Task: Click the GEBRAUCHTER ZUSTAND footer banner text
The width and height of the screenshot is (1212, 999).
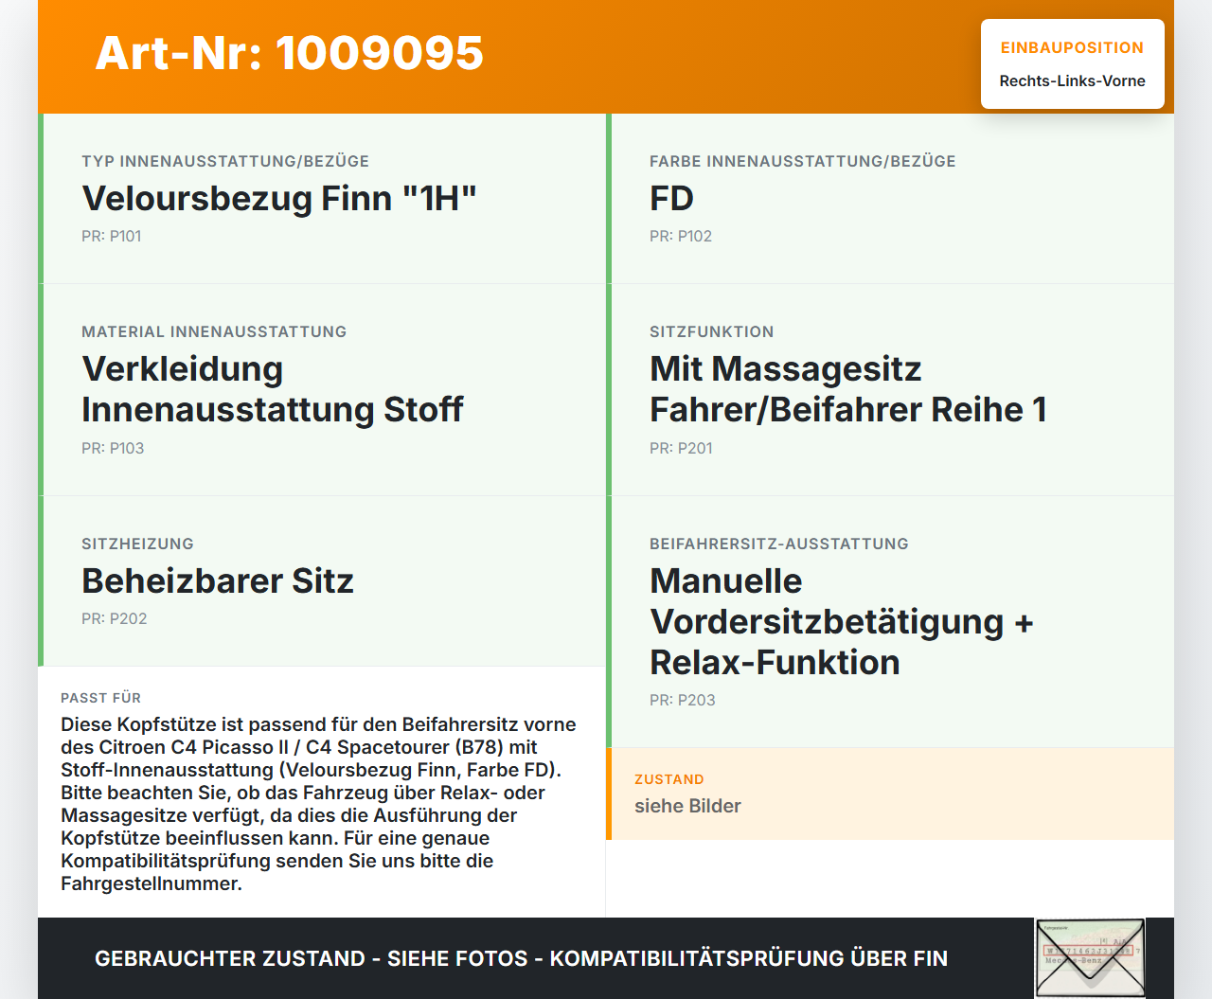Action: tap(521, 958)
